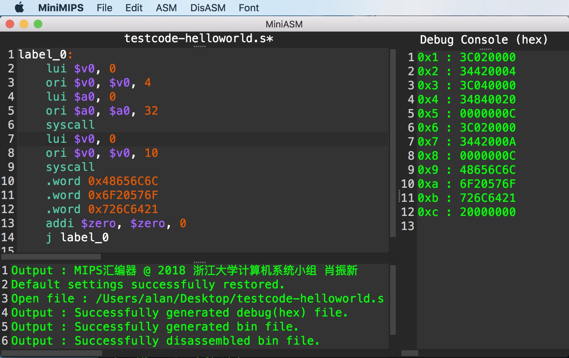Click the 'Open file' path output line
Viewport: 569px width, 358px height.
(x=198, y=299)
